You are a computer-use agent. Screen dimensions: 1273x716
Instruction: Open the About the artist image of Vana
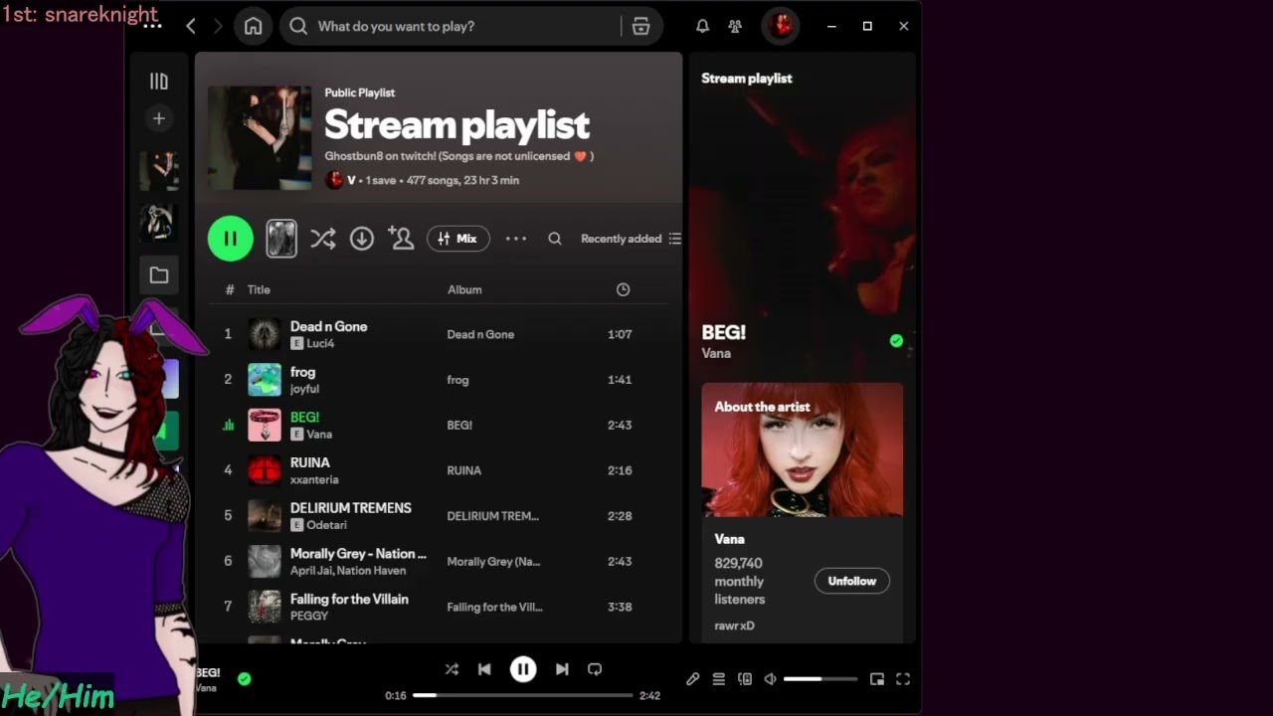point(803,450)
